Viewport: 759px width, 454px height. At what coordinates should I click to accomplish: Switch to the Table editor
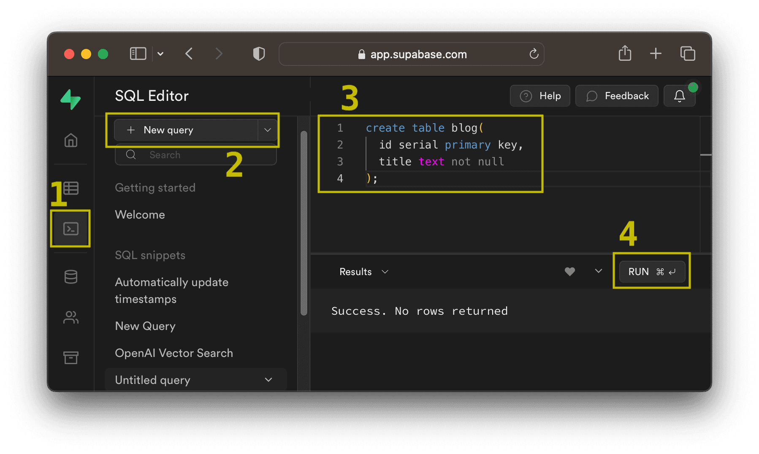point(70,189)
